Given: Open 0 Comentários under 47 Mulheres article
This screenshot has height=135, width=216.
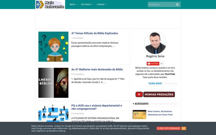Looking at the screenshot, I should pyautogui.click(x=78, y=74).
